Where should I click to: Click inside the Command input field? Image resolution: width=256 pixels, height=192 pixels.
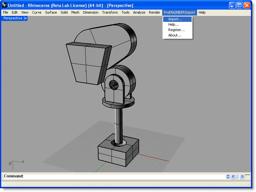[95, 176]
